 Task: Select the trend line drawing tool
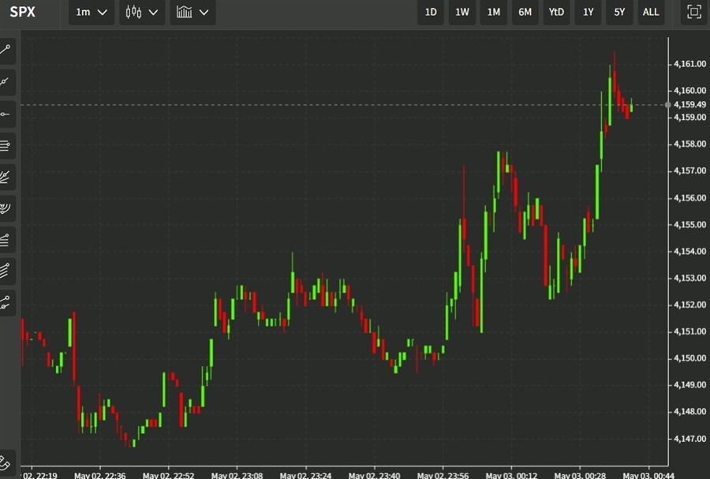coord(6,50)
